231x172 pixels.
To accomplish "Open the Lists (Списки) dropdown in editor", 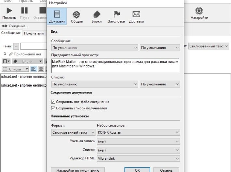I will point(15,69).
